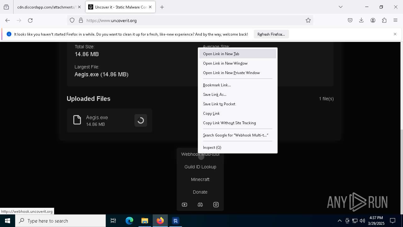Search Google for Webhook Multi-t…
This screenshot has height=227, width=403.
click(238, 135)
